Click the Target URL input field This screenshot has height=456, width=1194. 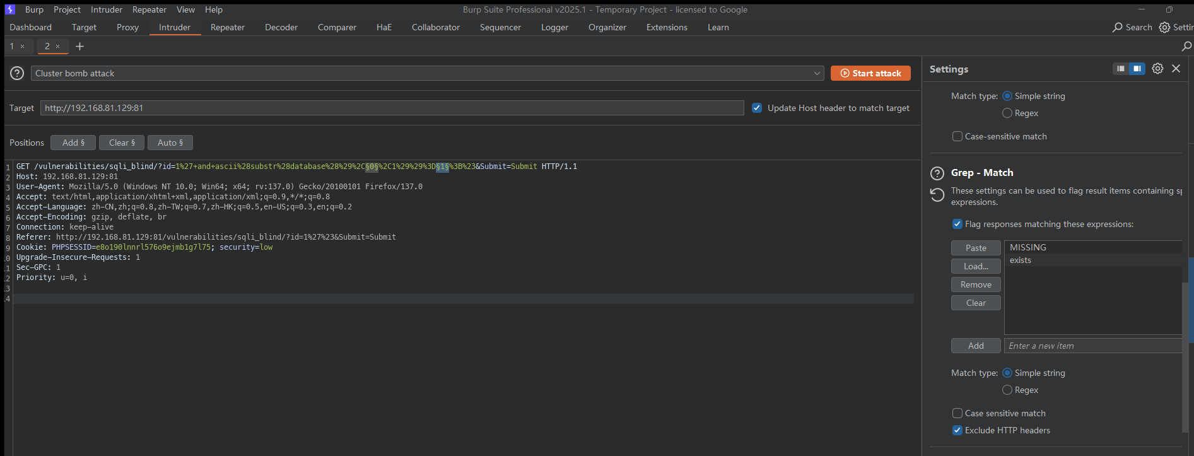point(392,108)
